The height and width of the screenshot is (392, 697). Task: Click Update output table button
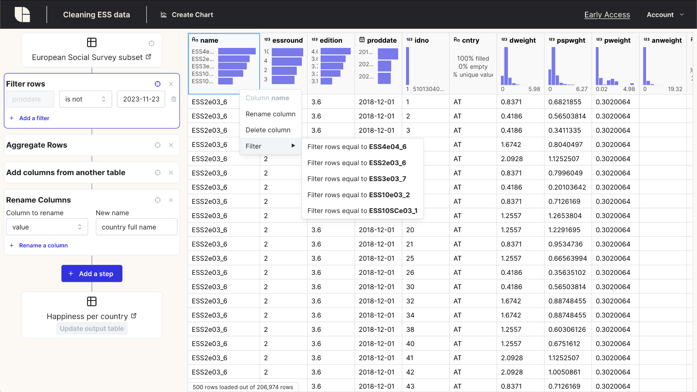click(x=92, y=328)
